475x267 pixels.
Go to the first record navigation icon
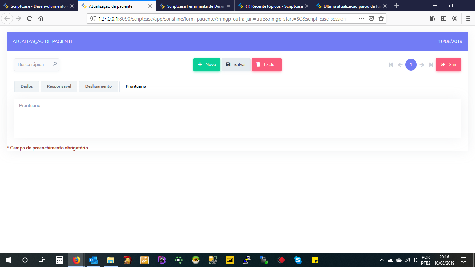click(391, 65)
